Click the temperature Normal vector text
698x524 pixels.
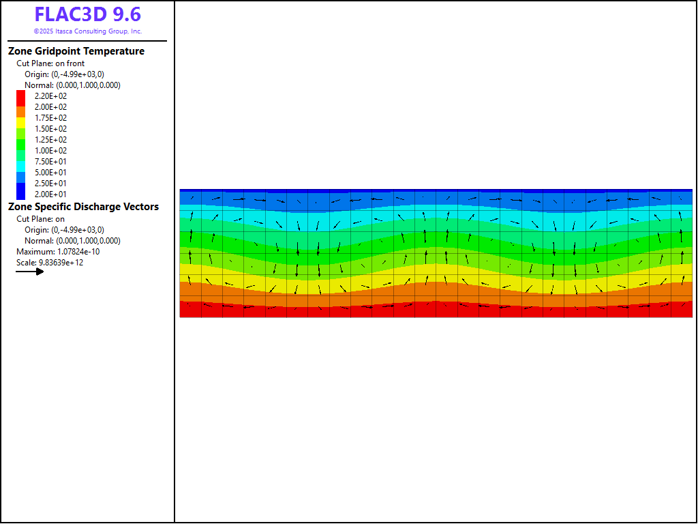coord(72,85)
